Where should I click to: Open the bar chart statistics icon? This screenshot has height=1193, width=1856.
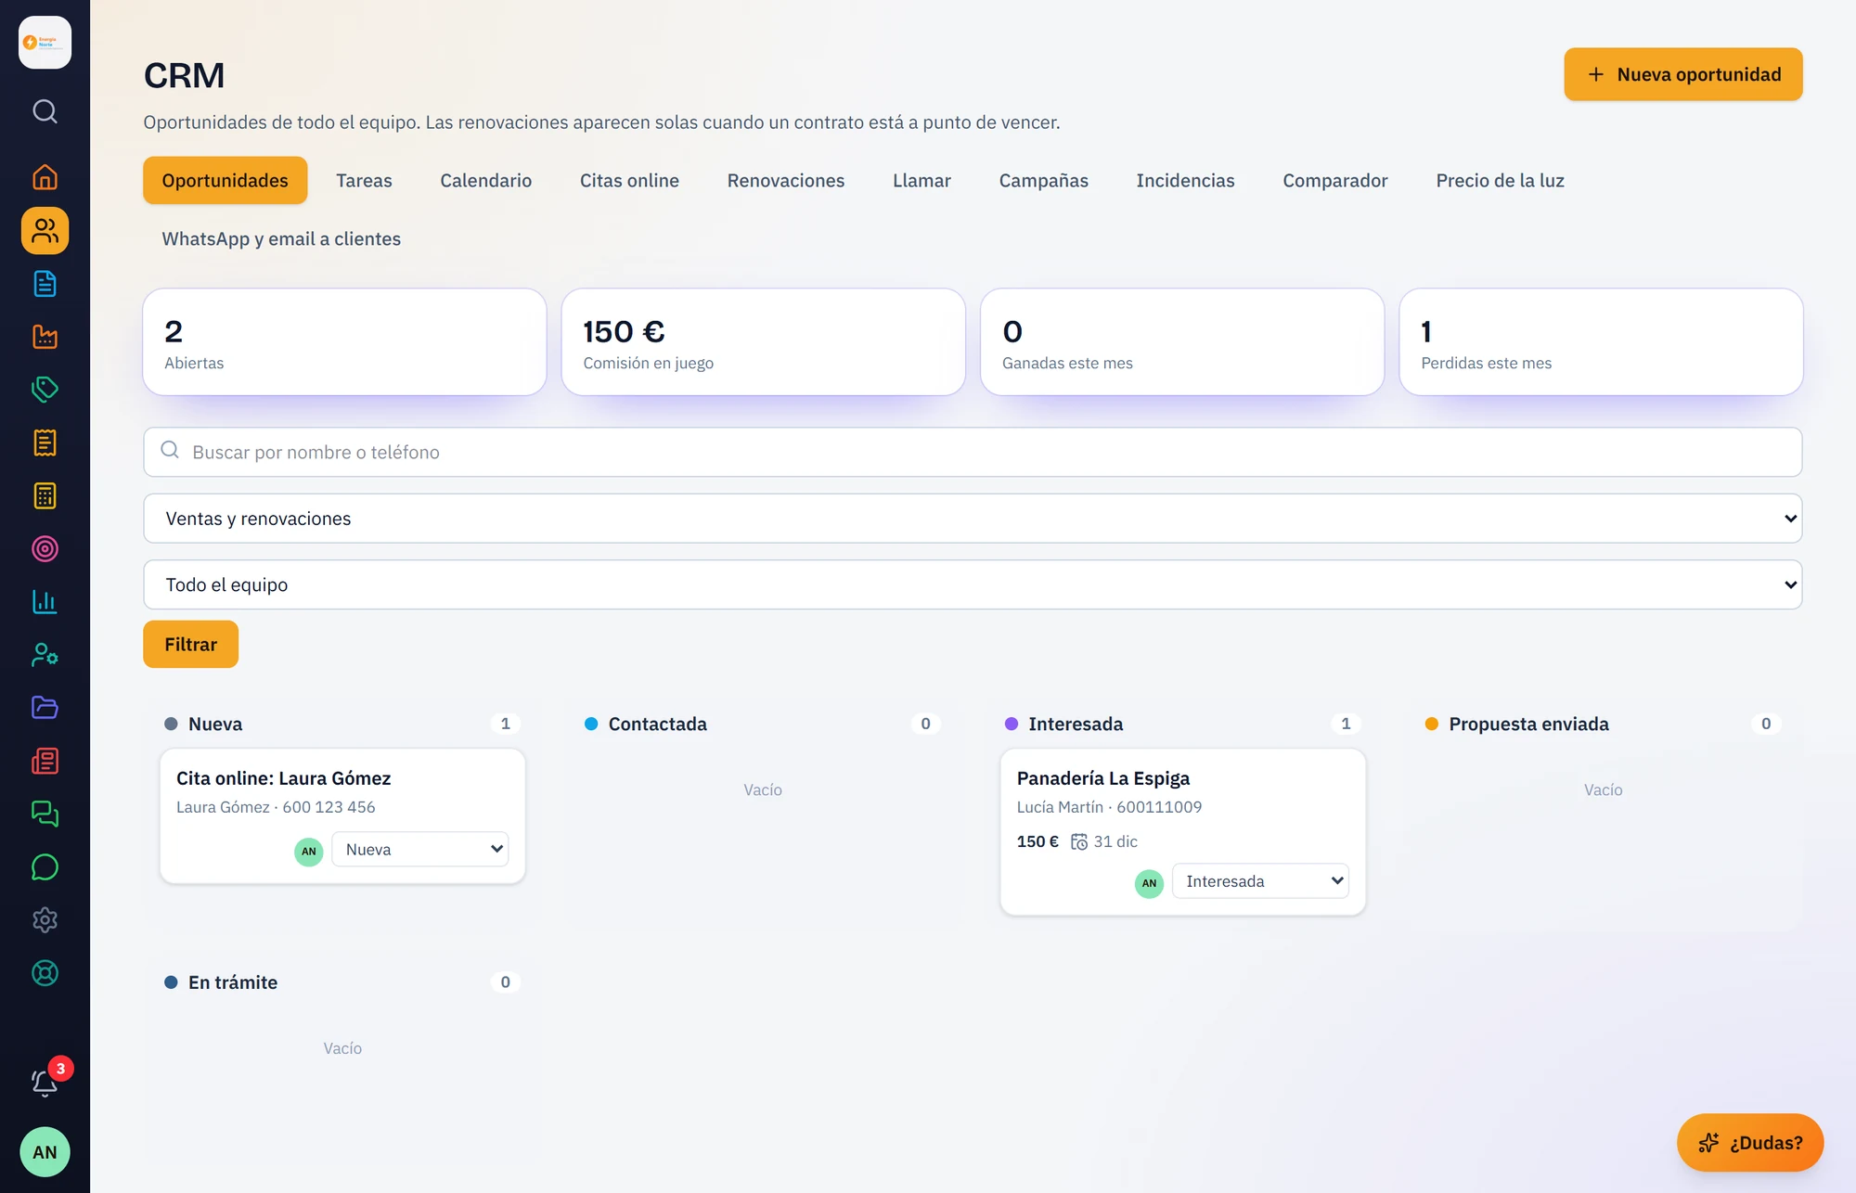tap(45, 602)
